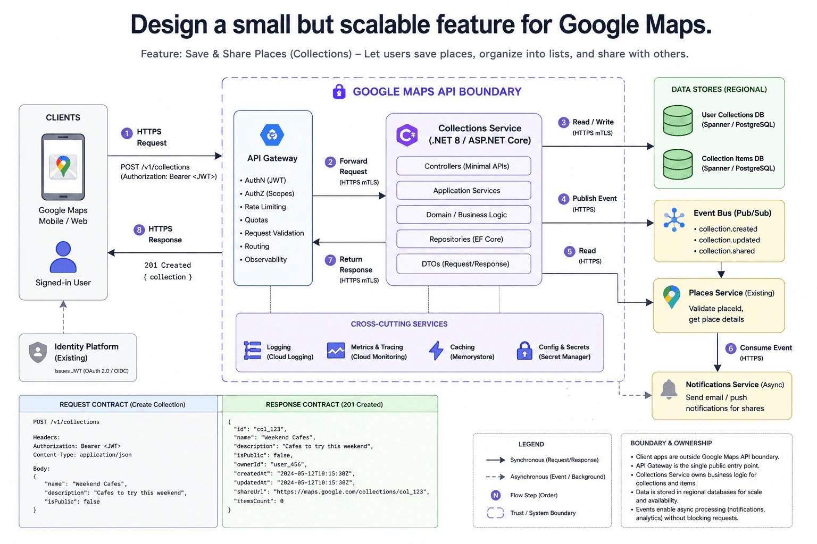Click the purple C# icon in Collections Service
The image size is (817, 544).
coord(407,135)
